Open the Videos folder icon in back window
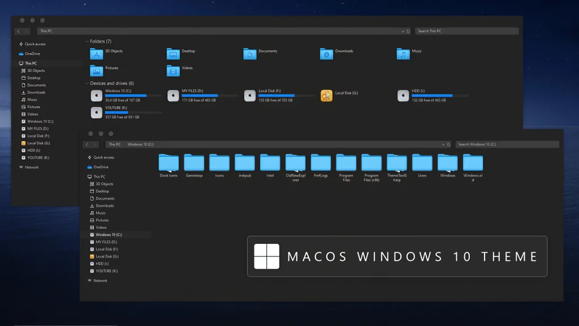Screen dimensions: 579x326 173,71
